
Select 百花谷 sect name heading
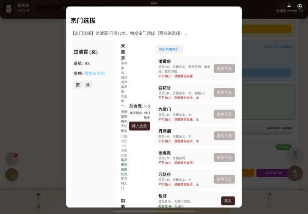pos(165,88)
